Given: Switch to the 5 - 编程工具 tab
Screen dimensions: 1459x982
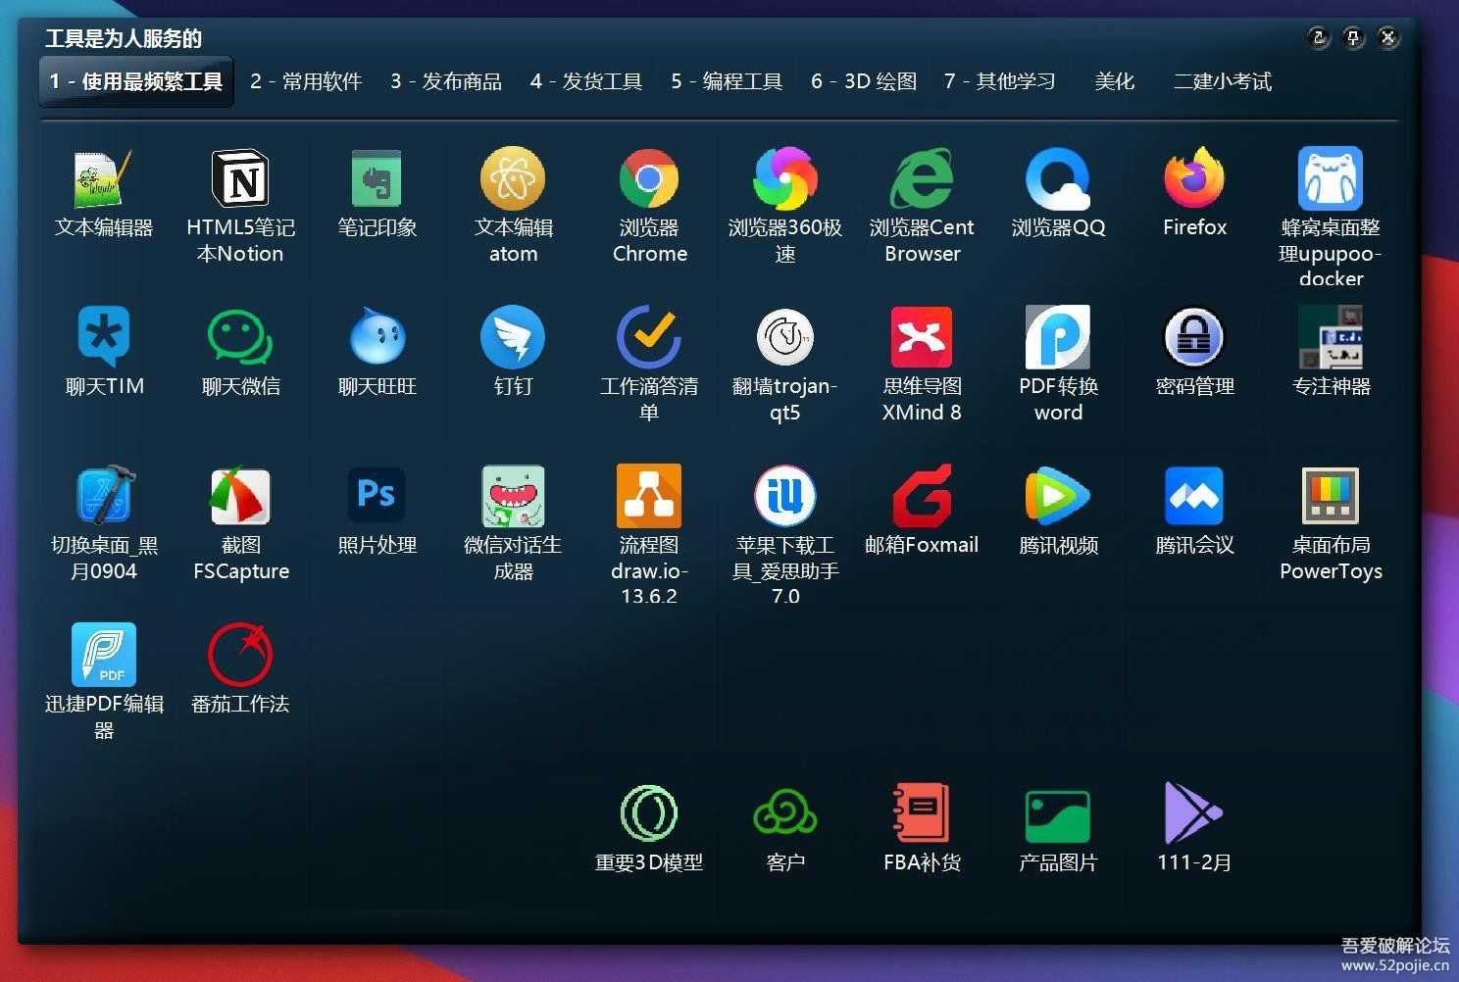Looking at the screenshot, I should click(x=727, y=81).
